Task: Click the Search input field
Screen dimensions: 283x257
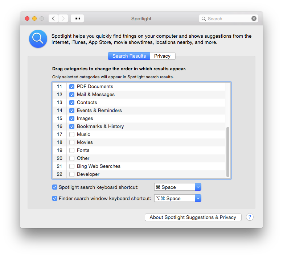Action: [228, 18]
